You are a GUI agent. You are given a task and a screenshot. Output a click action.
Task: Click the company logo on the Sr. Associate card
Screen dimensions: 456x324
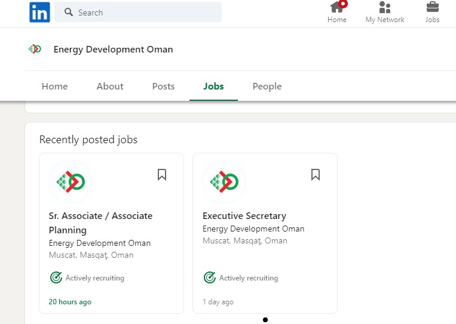click(71, 182)
